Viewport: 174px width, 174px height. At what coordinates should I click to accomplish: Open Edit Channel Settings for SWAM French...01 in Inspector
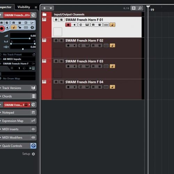tap(33, 15)
